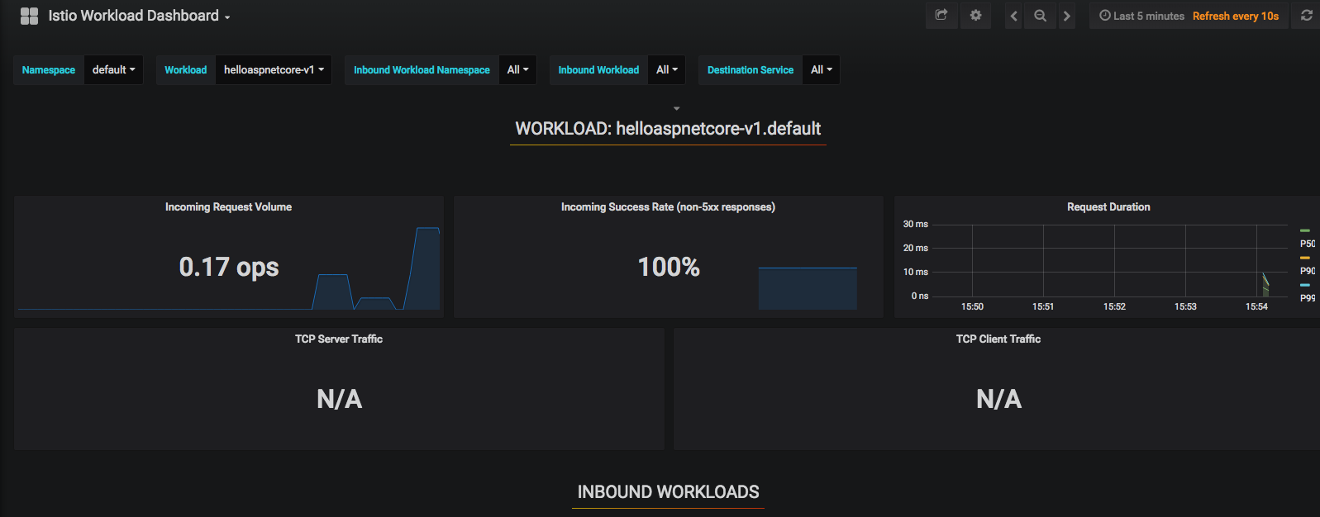Click the Grafana dashboard grid icon
1320x517 pixels.
tap(29, 16)
